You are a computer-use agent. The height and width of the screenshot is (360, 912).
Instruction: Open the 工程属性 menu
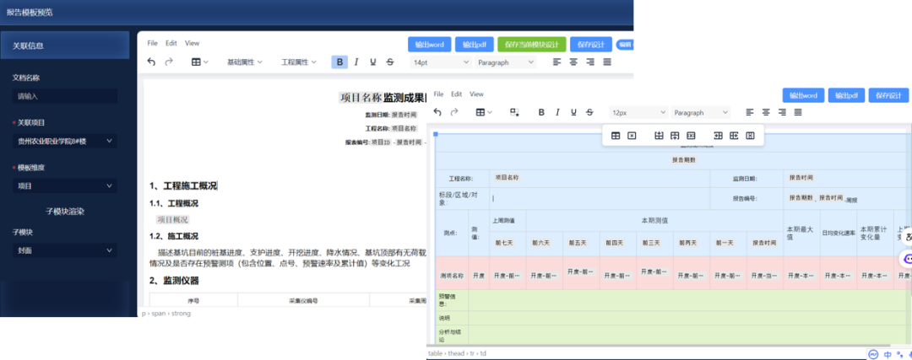(x=299, y=62)
